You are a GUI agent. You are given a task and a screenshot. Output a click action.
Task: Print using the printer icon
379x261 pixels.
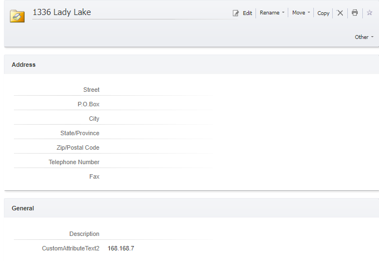point(355,13)
